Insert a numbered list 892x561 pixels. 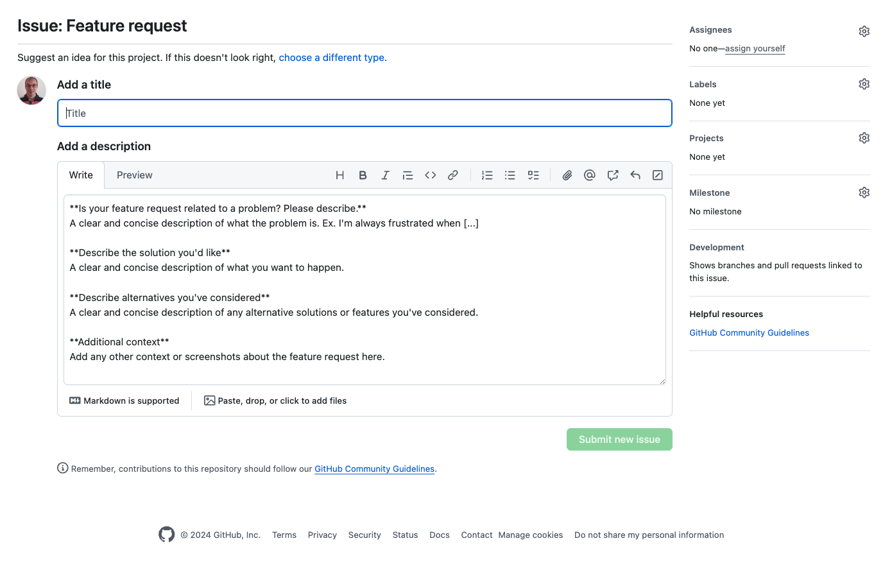click(487, 175)
